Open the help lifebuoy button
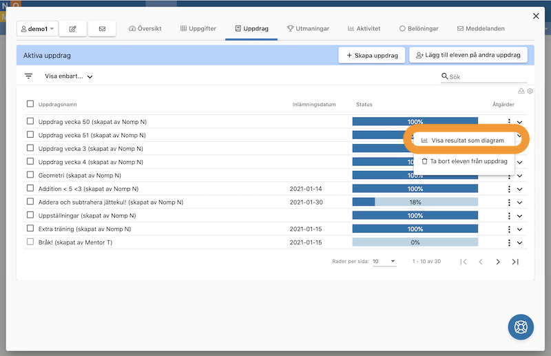 [x=521, y=327]
